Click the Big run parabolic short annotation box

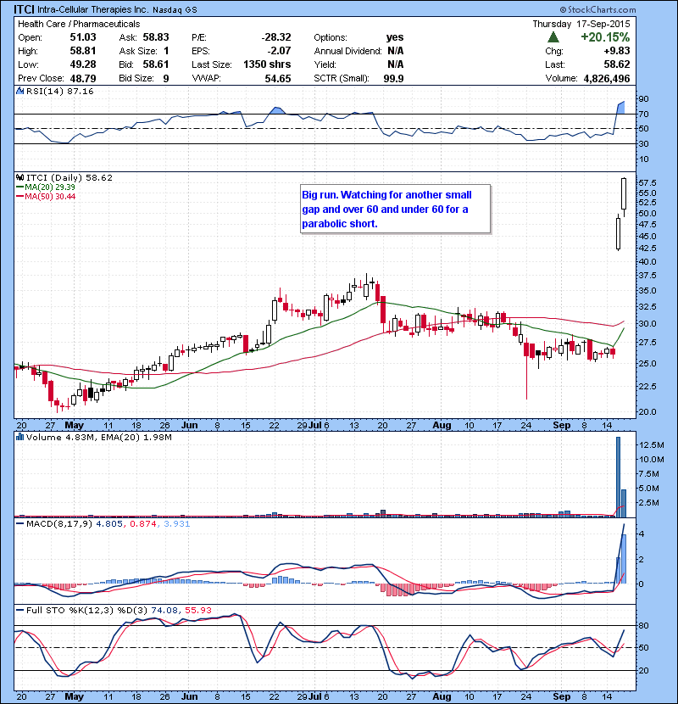coord(395,209)
